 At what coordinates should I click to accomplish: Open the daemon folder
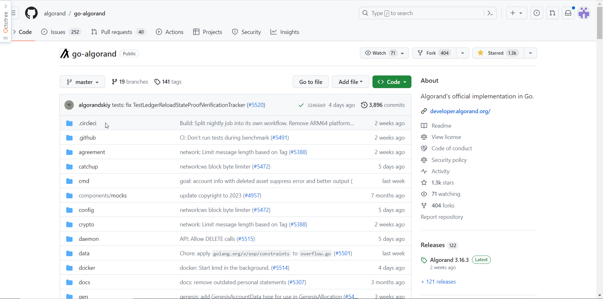[x=89, y=239]
